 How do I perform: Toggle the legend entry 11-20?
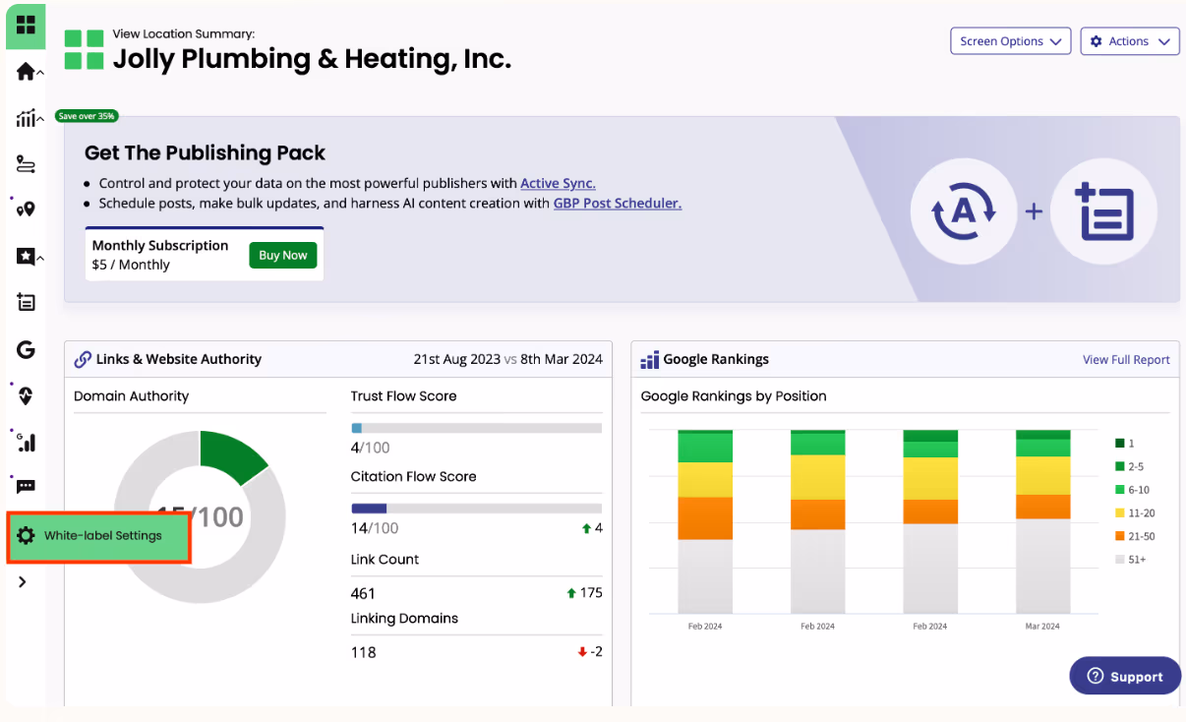click(1135, 512)
